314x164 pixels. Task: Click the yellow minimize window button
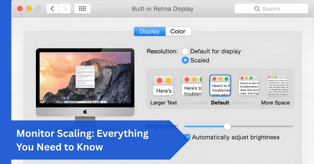pyautogui.click(x=29, y=9)
